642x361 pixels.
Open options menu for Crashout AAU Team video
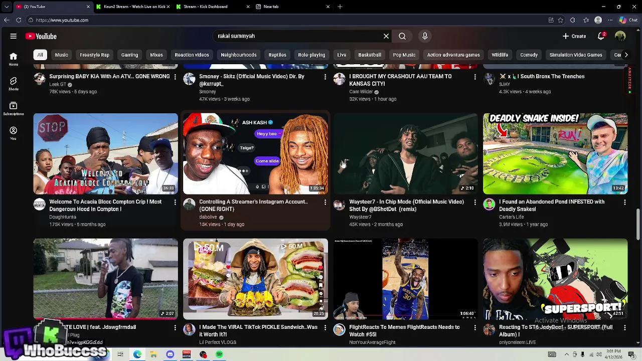(475, 77)
